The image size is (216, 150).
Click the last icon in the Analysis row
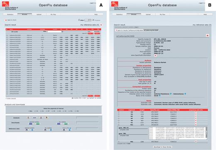(x=47, y=118)
